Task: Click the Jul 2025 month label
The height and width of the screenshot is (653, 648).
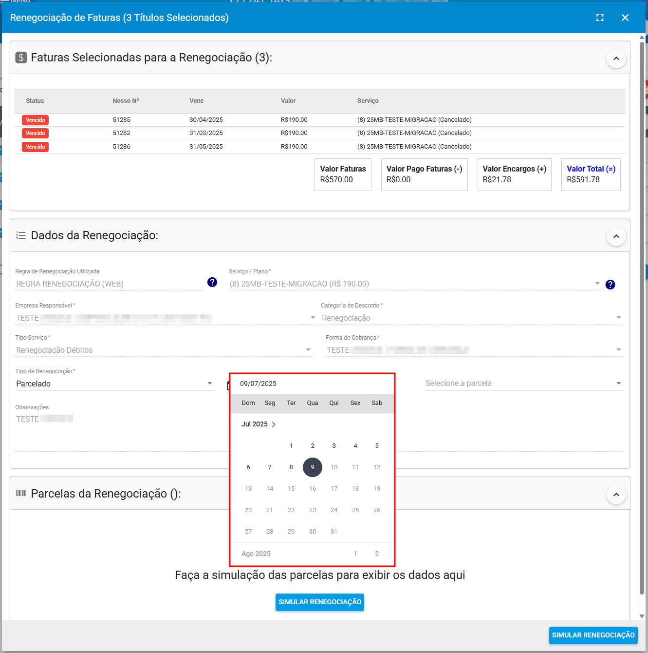Action: click(x=255, y=424)
